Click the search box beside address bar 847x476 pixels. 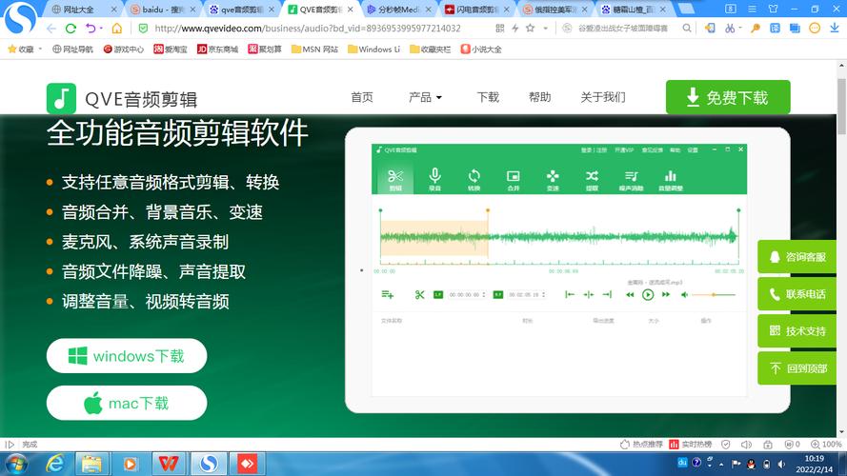tap(622, 28)
